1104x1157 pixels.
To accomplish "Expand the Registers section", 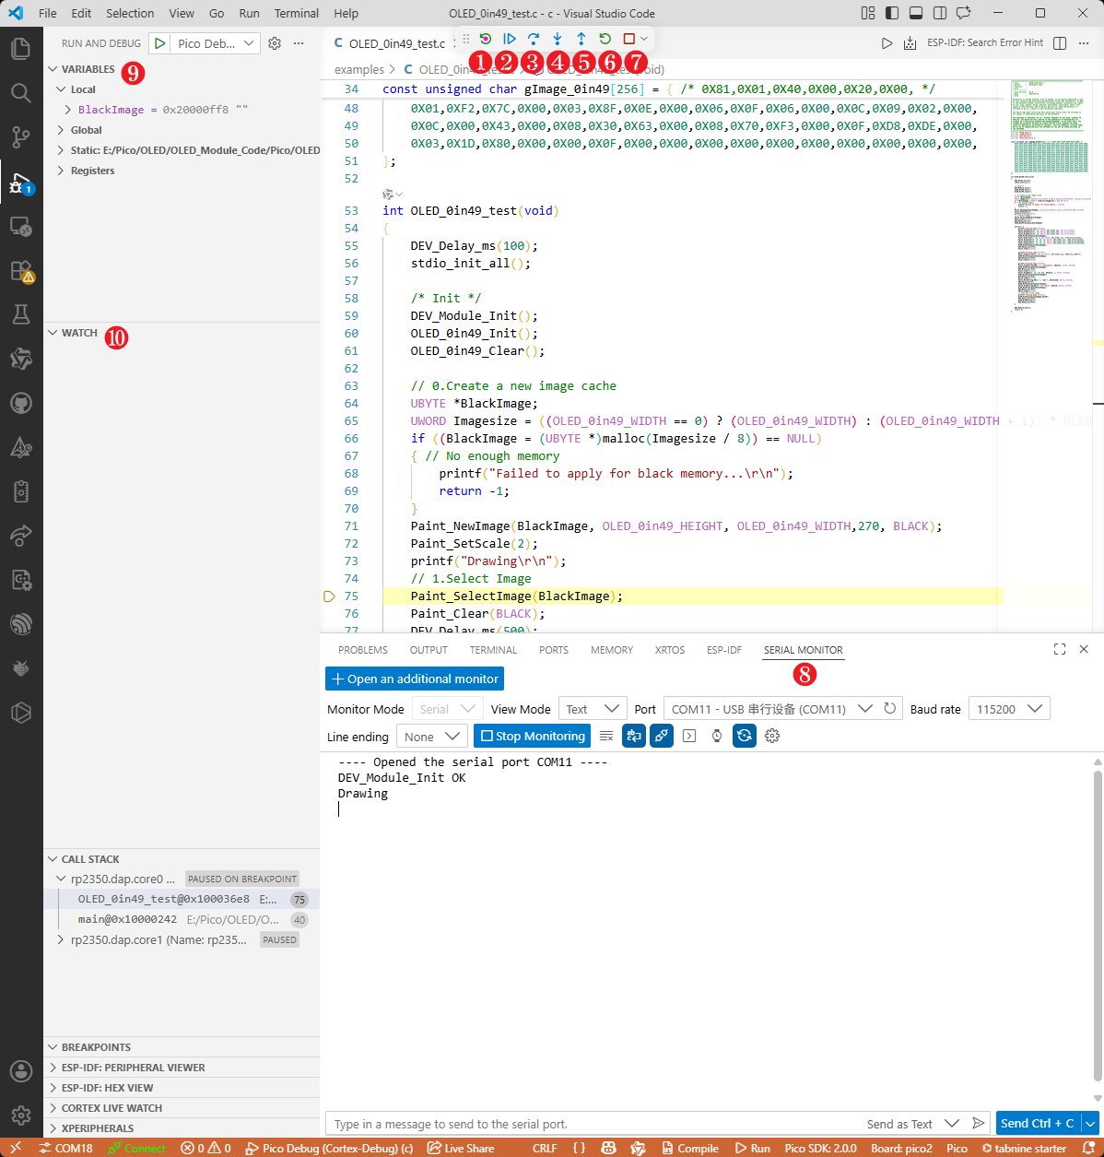I will point(61,171).
